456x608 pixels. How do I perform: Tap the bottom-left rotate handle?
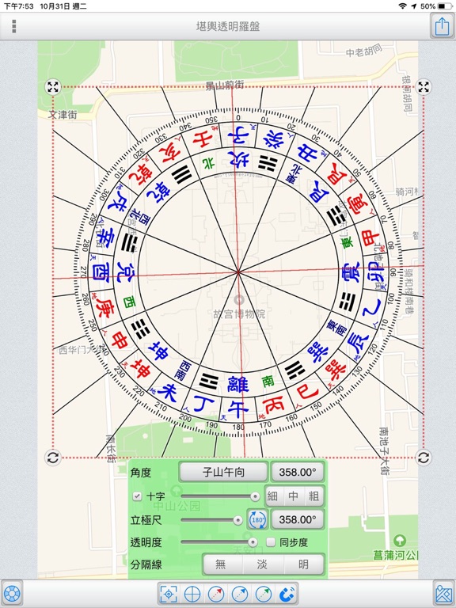53,458
